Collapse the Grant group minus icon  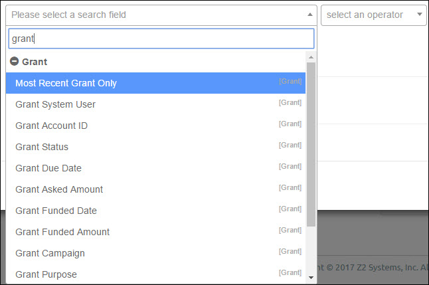click(14, 61)
